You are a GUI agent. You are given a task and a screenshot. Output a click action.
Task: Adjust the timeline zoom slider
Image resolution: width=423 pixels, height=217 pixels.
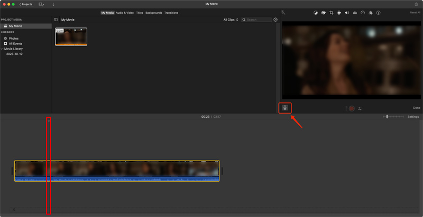point(387,117)
